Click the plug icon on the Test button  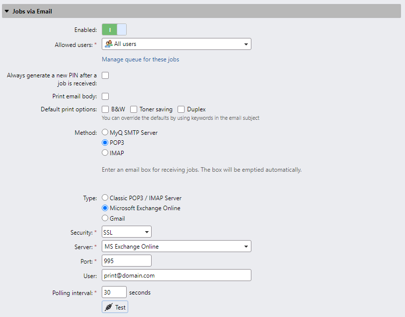tap(109, 307)
